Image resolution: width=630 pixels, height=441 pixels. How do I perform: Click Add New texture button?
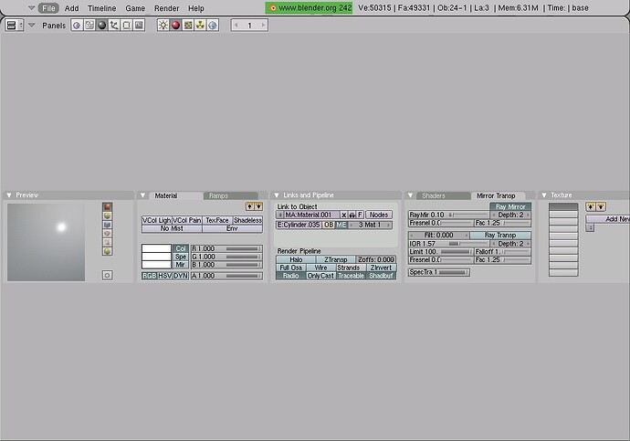608,219
